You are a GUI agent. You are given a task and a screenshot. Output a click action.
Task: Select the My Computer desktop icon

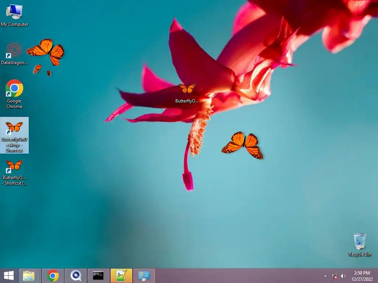14,15
